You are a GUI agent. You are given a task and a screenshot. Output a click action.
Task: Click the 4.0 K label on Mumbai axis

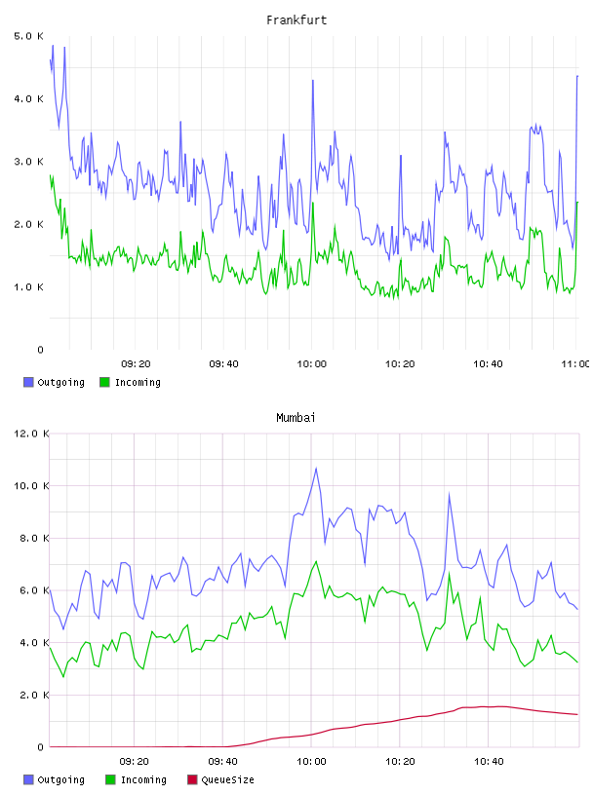point(34,642)
